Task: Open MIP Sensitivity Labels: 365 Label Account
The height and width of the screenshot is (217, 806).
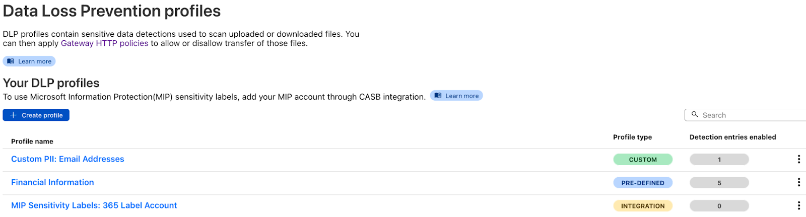Action: coord(94,205)
